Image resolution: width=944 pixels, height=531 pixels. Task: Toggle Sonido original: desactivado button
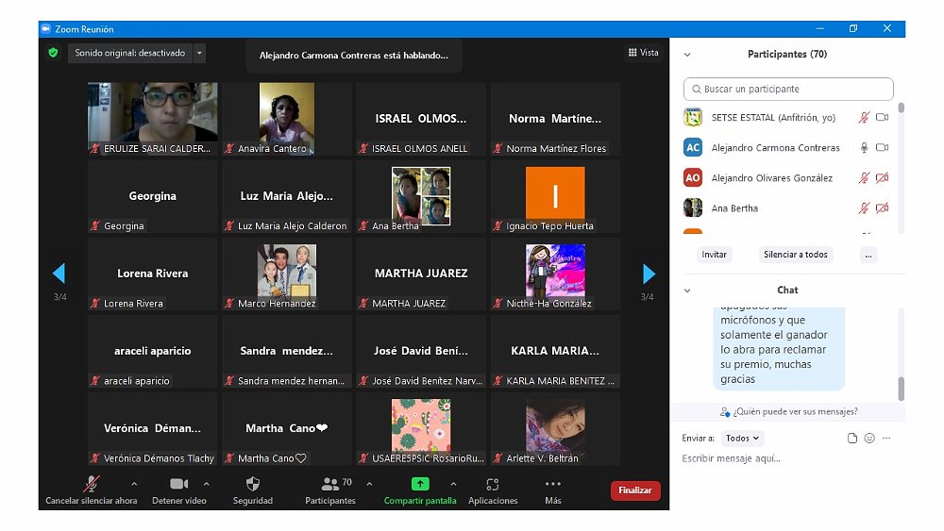[130, 53]
